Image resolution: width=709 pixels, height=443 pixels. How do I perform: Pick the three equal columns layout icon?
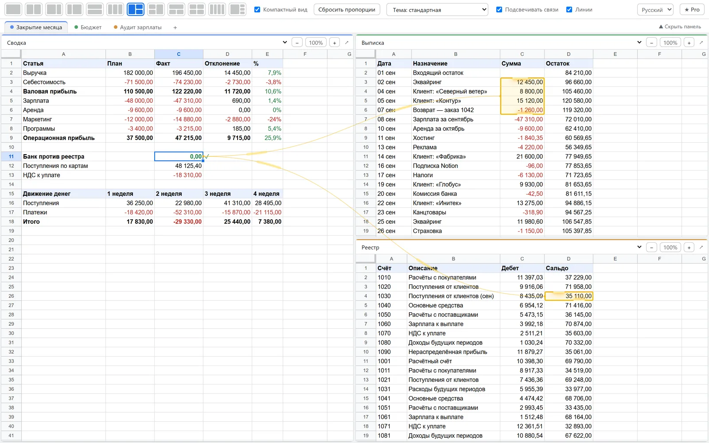[x=115, y=9]
